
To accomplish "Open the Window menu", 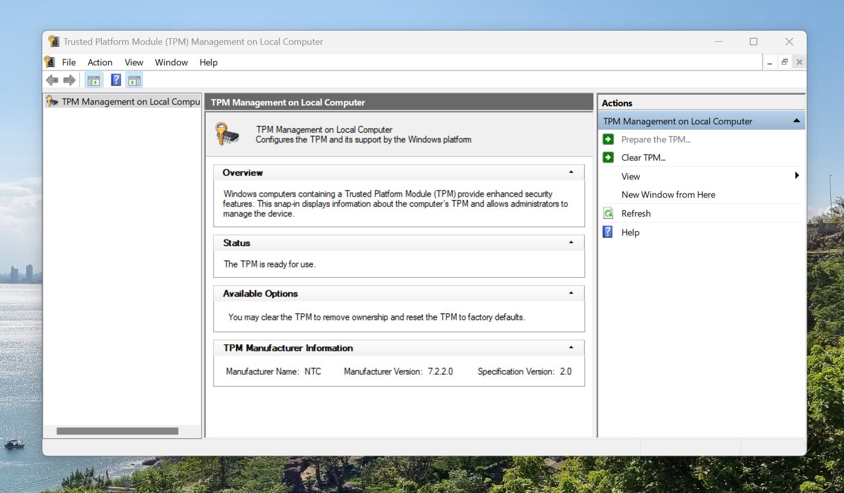I will pos(171,62).
